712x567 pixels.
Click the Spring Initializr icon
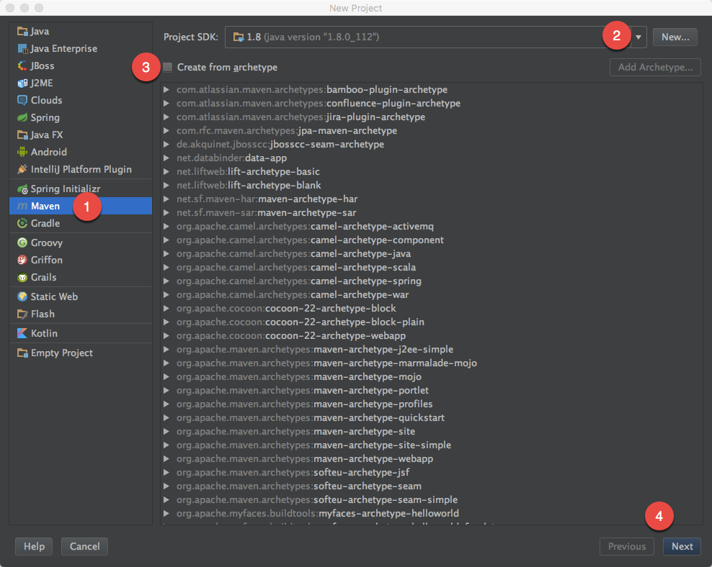click(x=22, y=189)
